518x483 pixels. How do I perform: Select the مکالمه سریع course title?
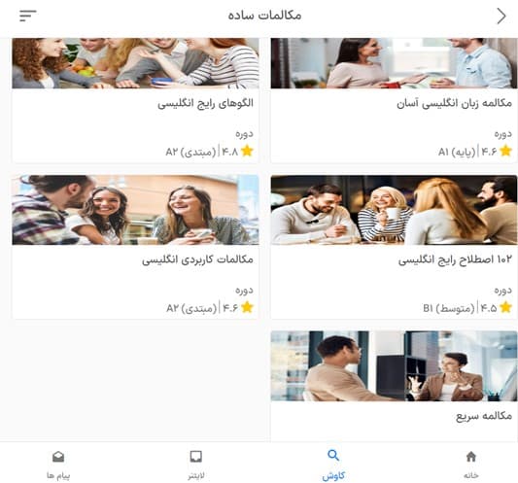pos(484,416)
